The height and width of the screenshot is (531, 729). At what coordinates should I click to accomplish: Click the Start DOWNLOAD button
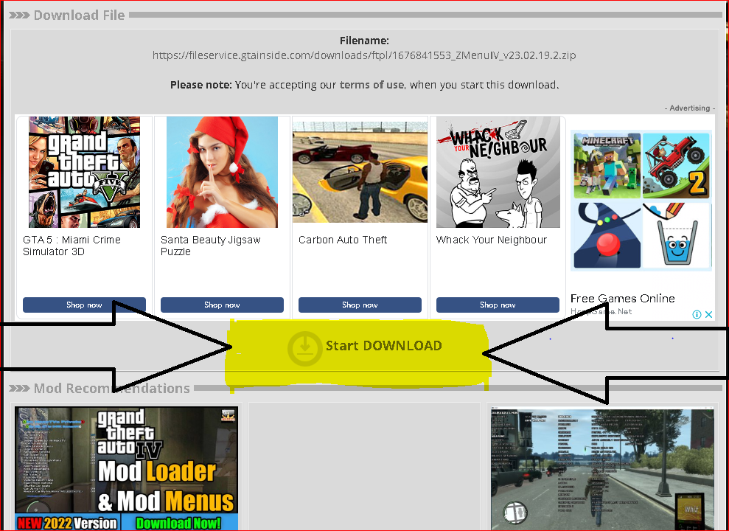click(x=364, y=347)
